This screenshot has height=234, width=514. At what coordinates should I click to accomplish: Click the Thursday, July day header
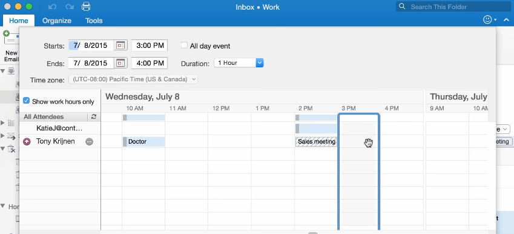(458, 97)
